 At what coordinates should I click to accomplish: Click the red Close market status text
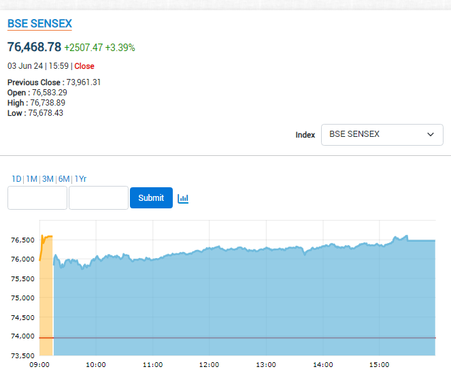click(84, 66)
